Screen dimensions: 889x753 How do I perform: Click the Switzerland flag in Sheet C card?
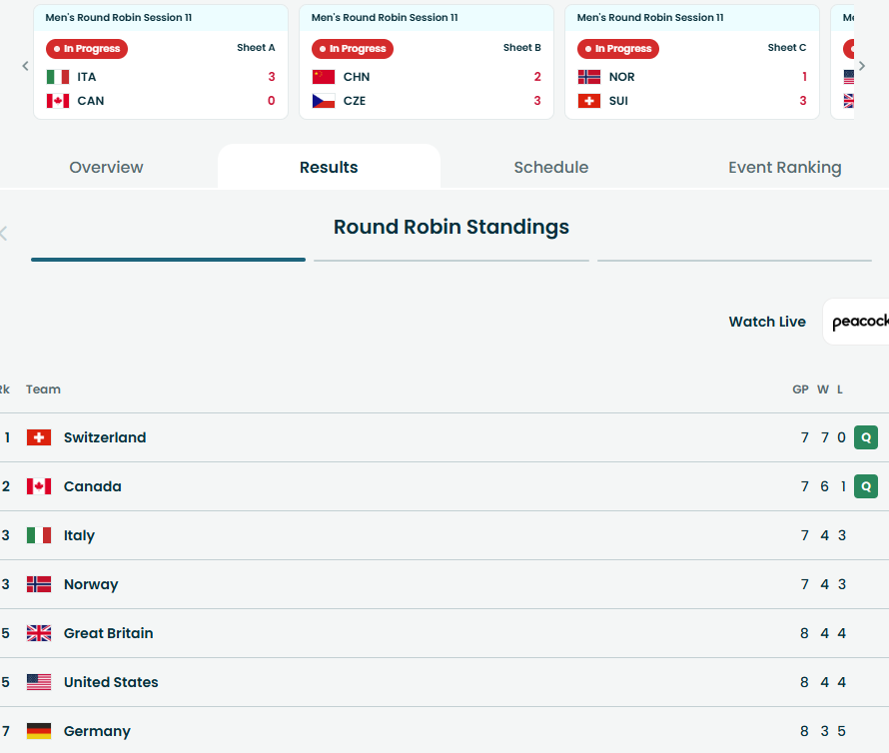[589, 101]
